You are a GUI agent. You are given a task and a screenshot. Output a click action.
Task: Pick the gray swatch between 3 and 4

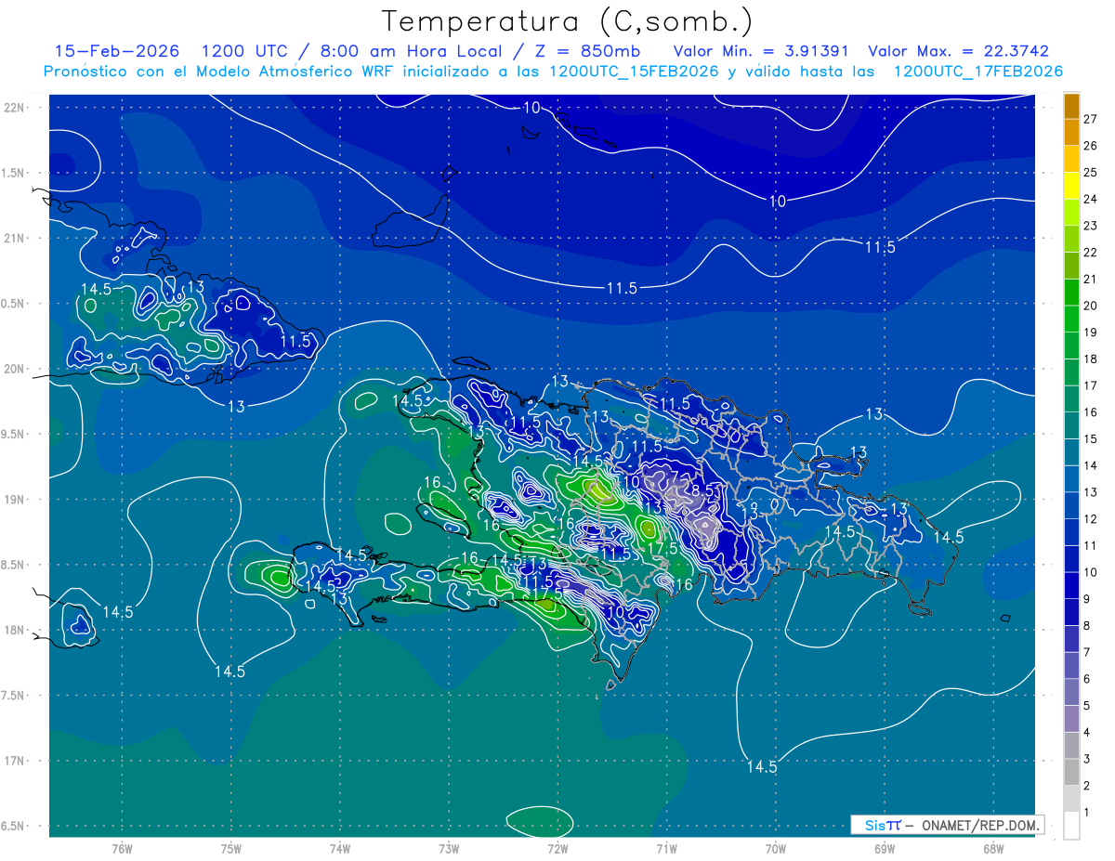[1071, 746]
